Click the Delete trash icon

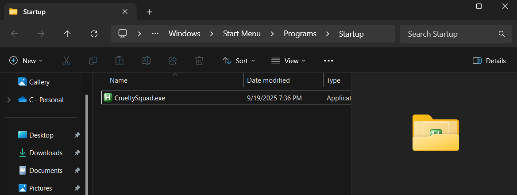[199, 61]
